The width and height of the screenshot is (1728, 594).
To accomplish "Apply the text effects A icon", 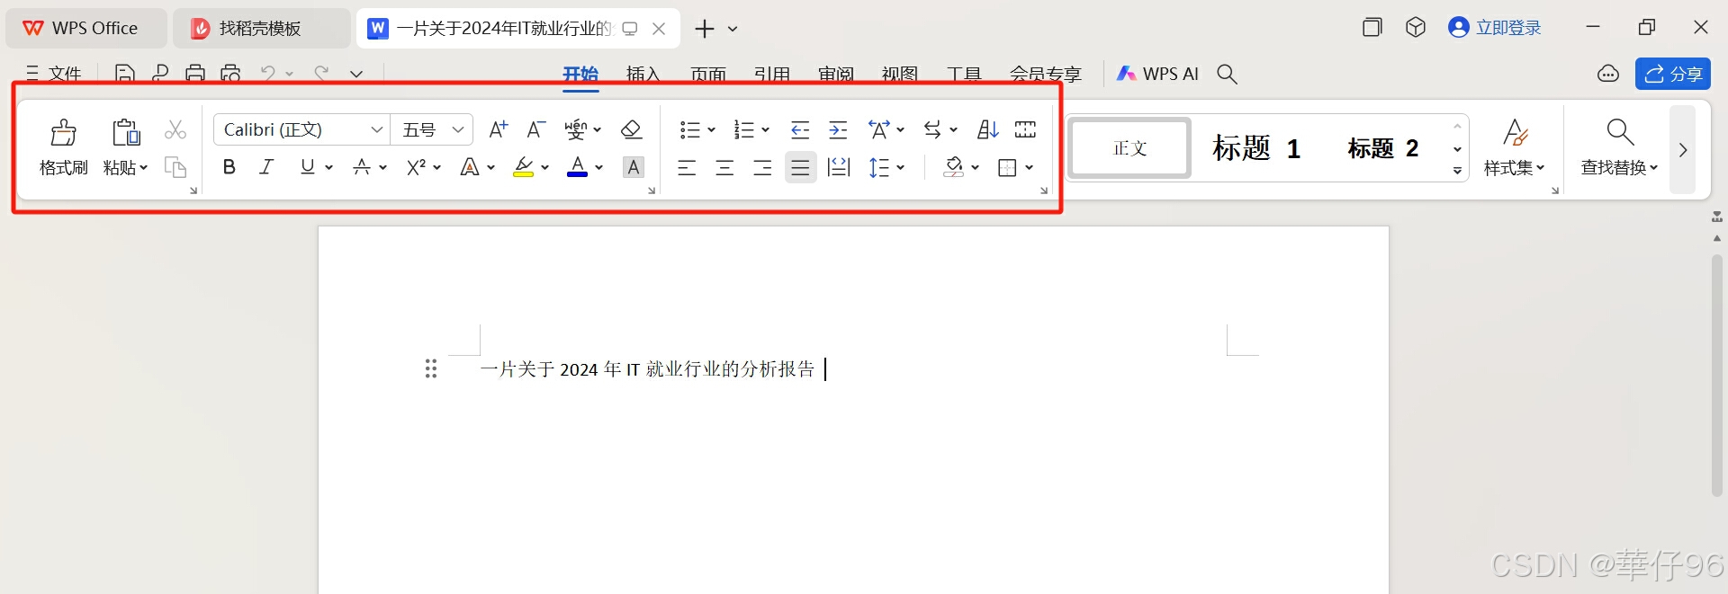I will pos(470,167).
